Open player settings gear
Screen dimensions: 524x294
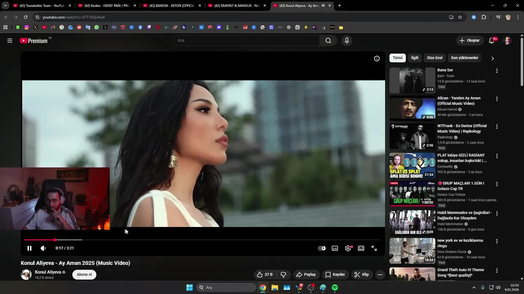coord(348,248)
